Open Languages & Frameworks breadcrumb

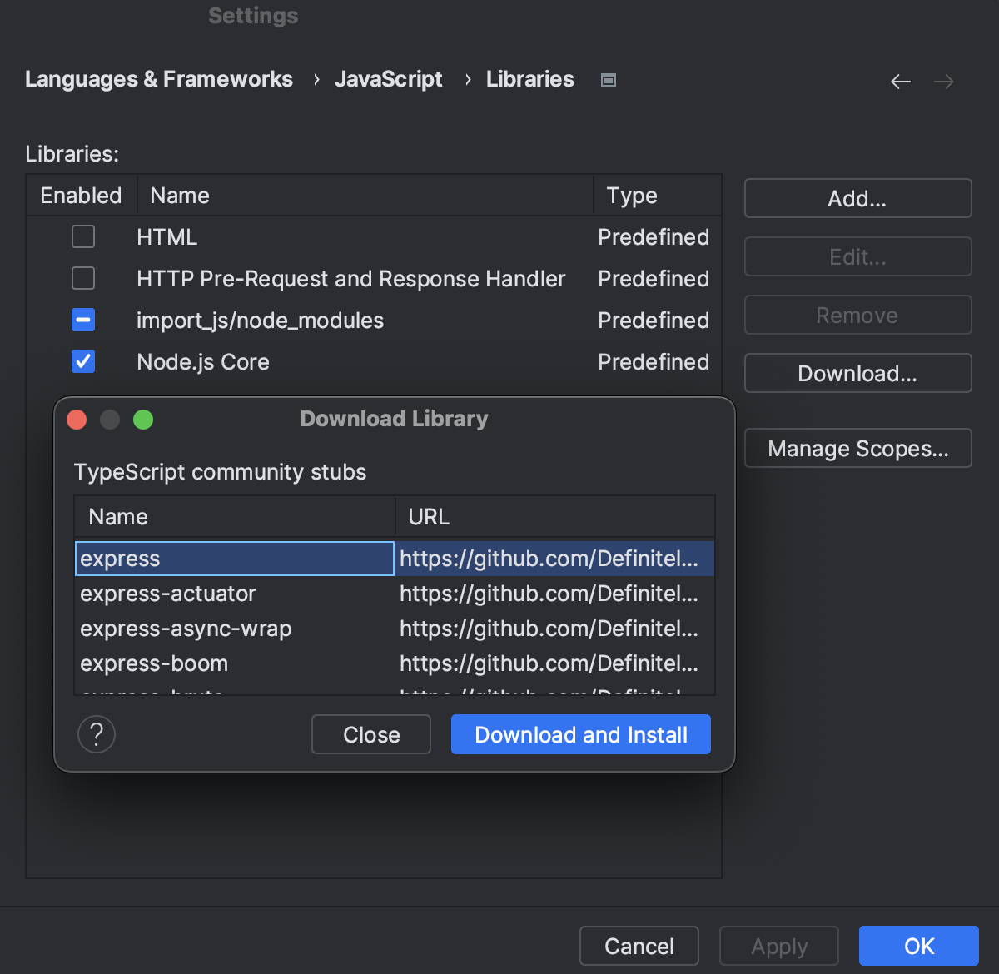tap(158, 79)
